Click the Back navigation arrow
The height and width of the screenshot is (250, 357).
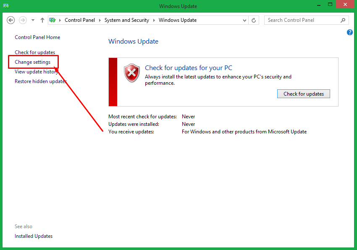pos(10,20)
